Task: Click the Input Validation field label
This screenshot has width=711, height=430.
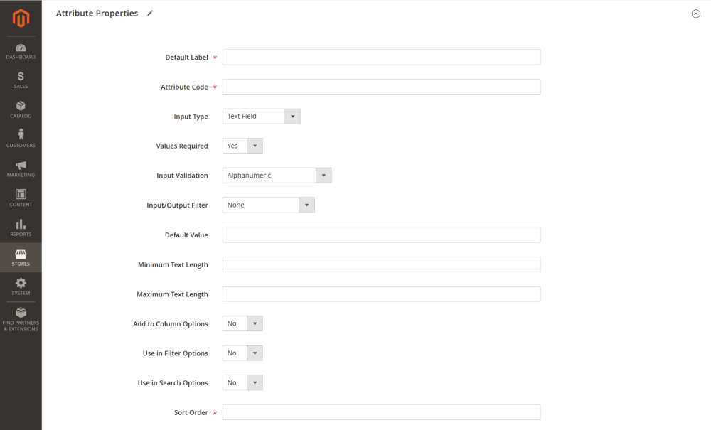Action: pyautogui.click(x=182, y=176)
